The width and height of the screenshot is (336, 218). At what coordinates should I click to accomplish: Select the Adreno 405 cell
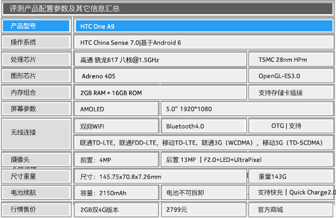[160, 76]
